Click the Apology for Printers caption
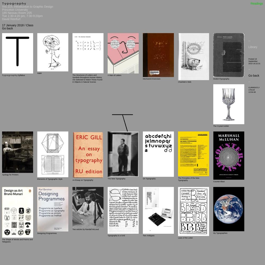The image size is (265, 265). tap(10, 175)
